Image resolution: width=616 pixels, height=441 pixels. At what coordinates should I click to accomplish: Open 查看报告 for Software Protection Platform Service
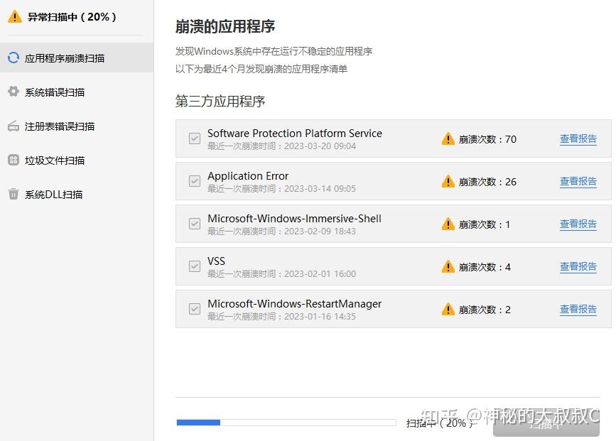(x=578, y=139)
